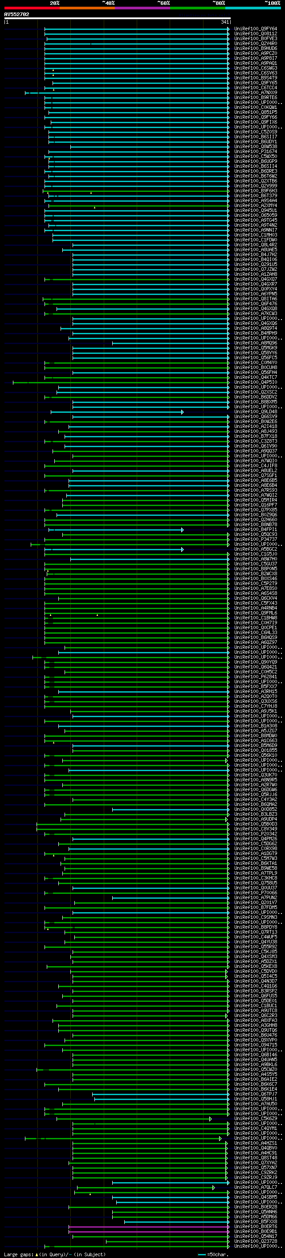Open hit UniRef100_Q9FY64
Image resolution: width=285 pixels, height=1258 pixels.
(x=255, y=29)
